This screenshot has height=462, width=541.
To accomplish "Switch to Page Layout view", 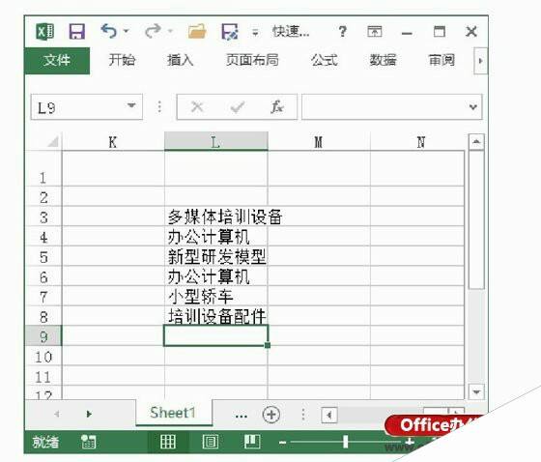I will coord(211,442).
